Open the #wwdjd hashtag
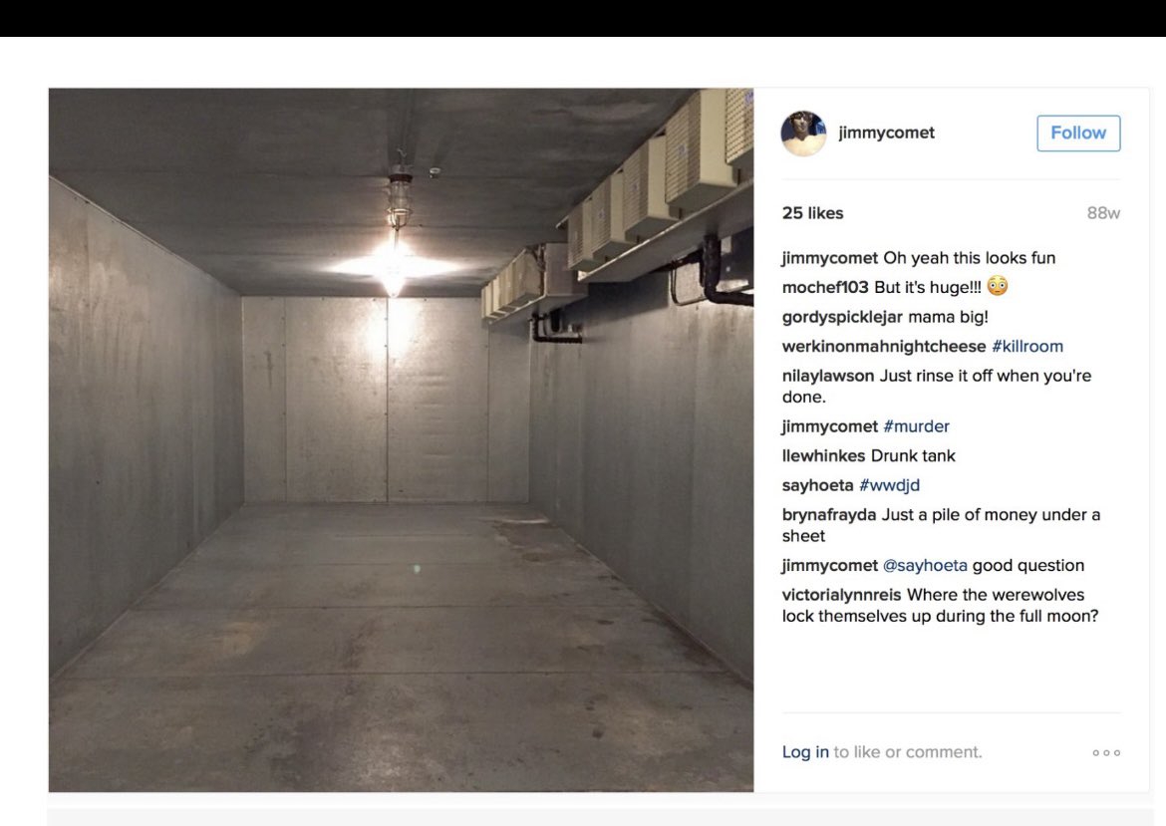 (x=889, y=485)
